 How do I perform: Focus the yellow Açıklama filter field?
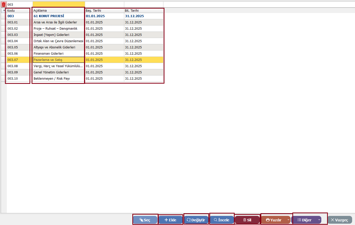coord(58,4)
